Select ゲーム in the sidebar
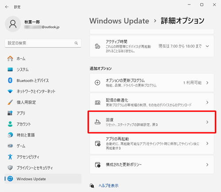221x192 pixels. pos(43,146)
